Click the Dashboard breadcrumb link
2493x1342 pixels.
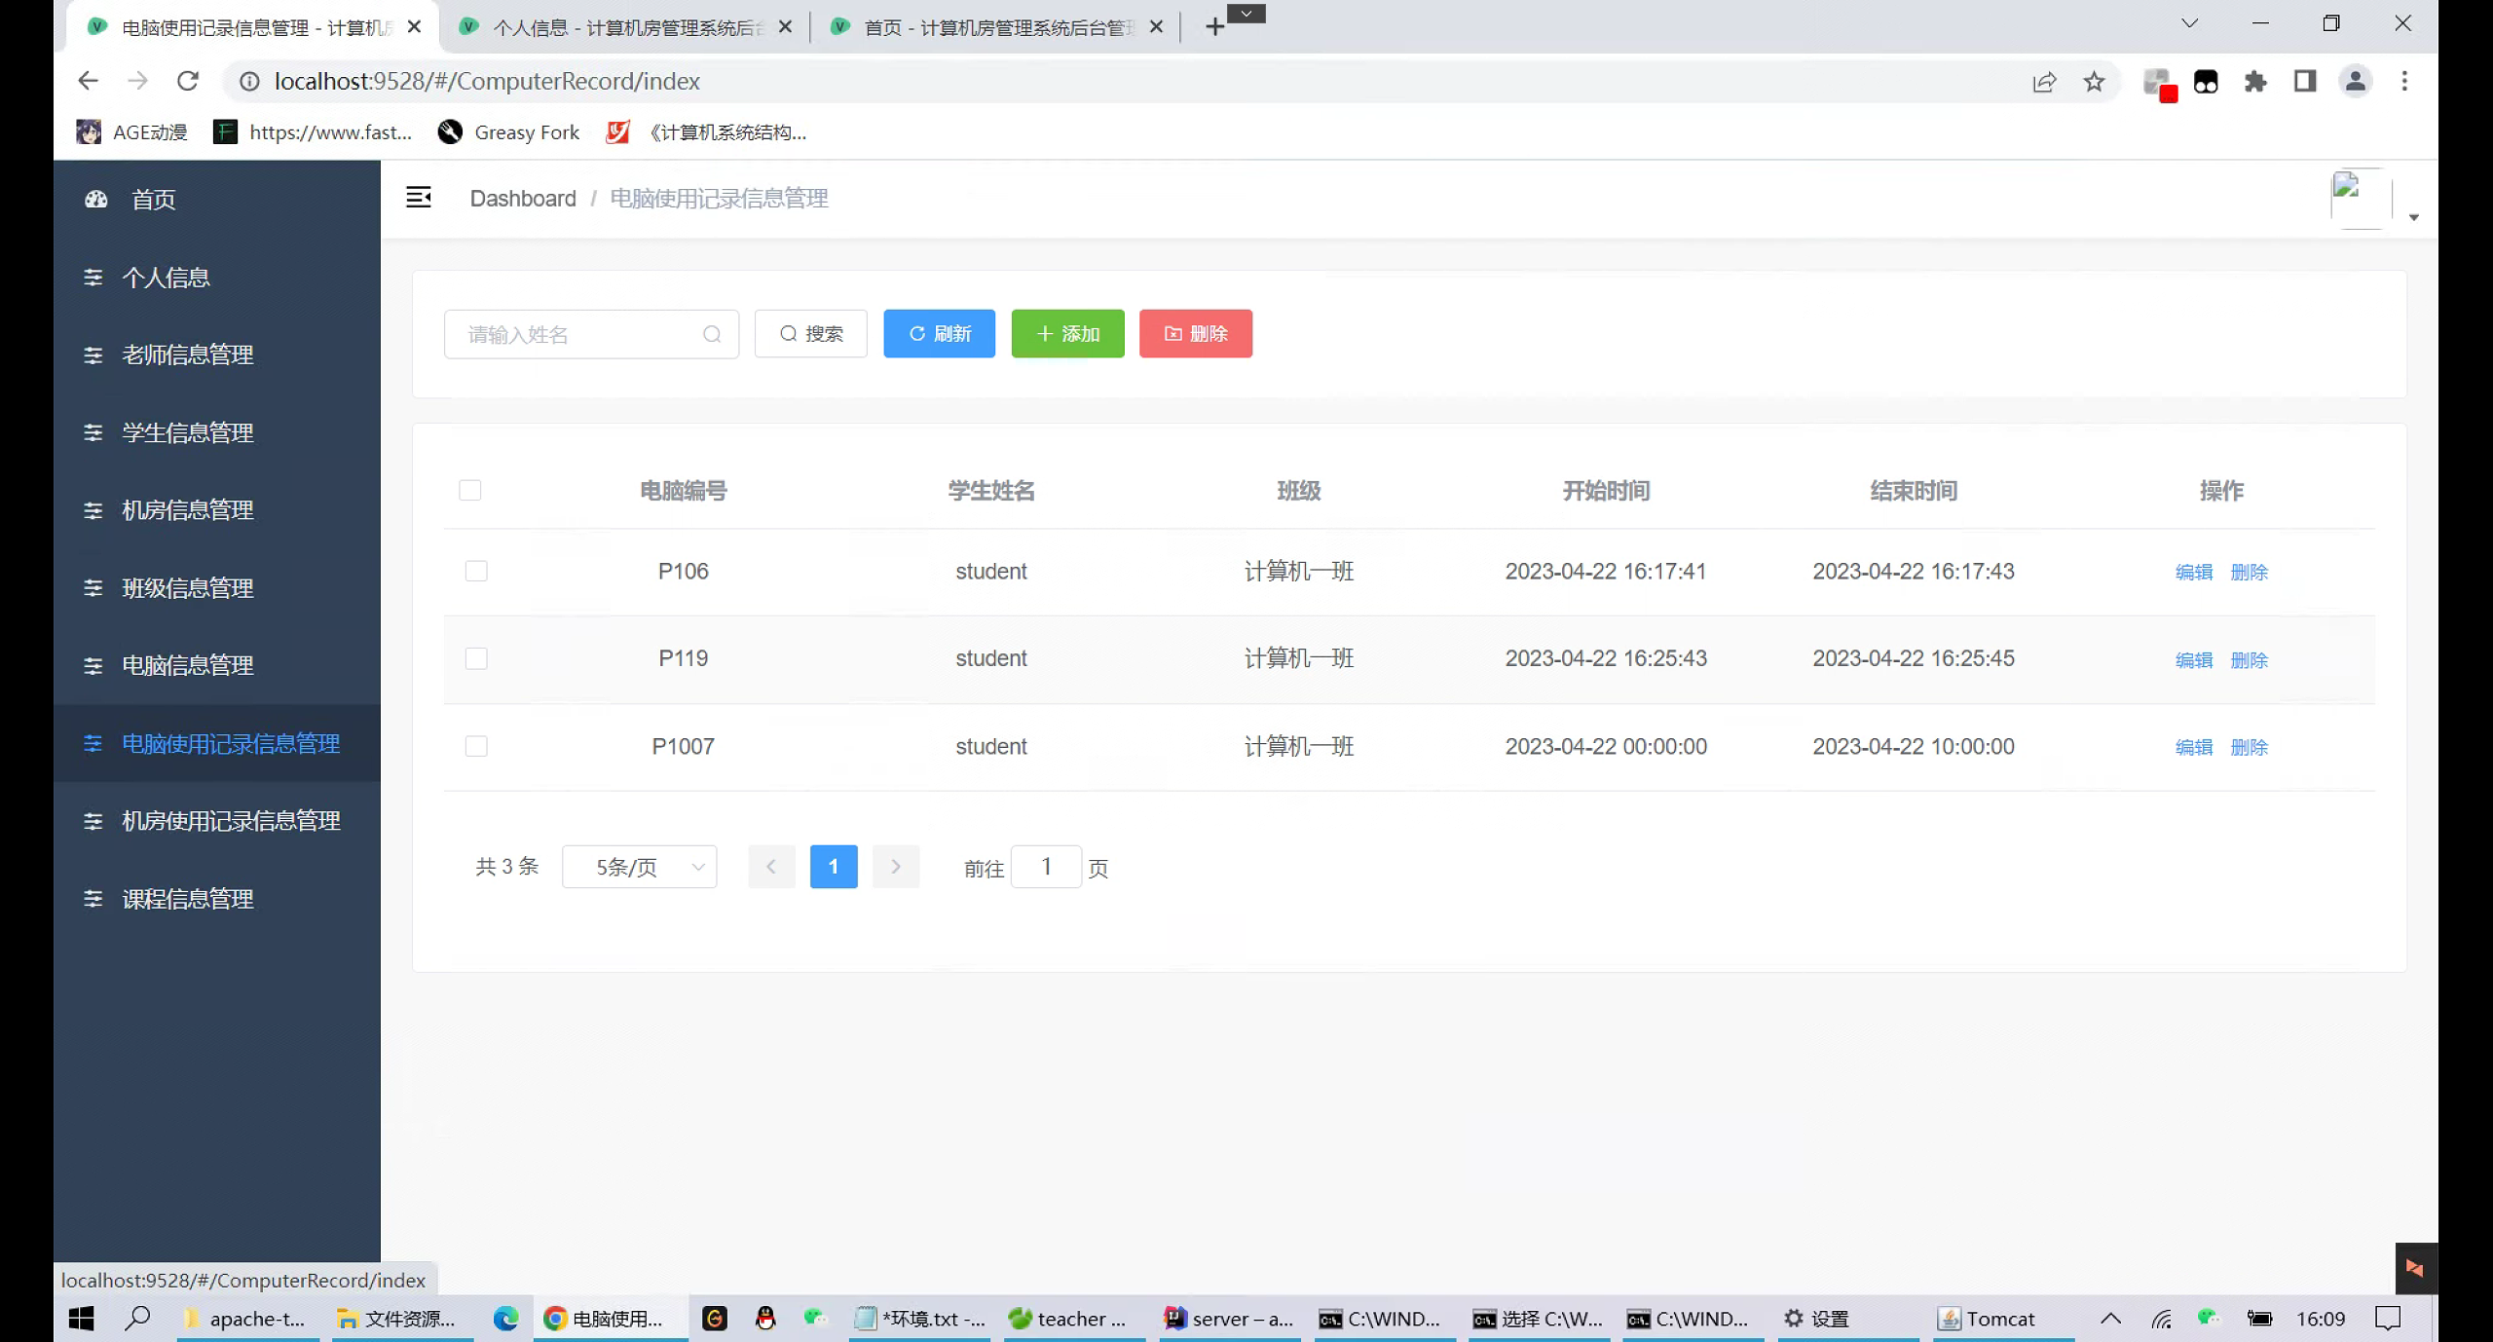coord(522,197)
